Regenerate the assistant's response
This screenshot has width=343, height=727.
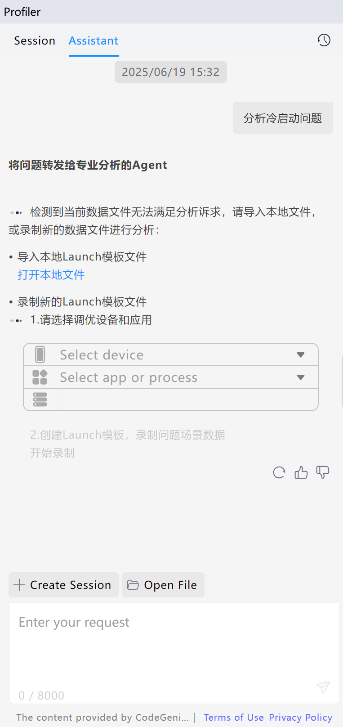[279, 472]
